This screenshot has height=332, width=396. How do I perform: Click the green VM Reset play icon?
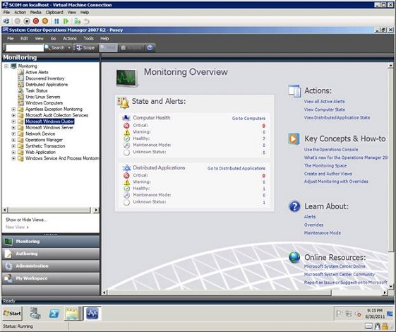click(x=66, y=21)
